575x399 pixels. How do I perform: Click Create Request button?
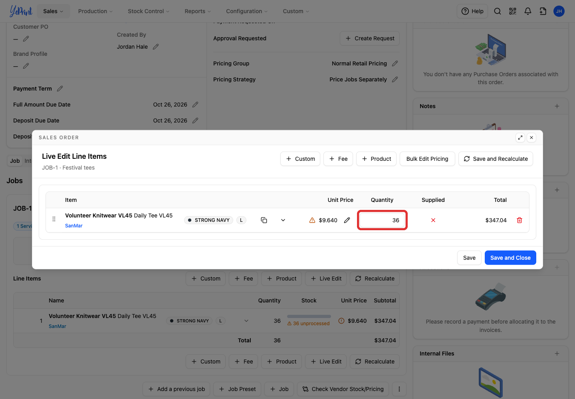click(370, 38)
